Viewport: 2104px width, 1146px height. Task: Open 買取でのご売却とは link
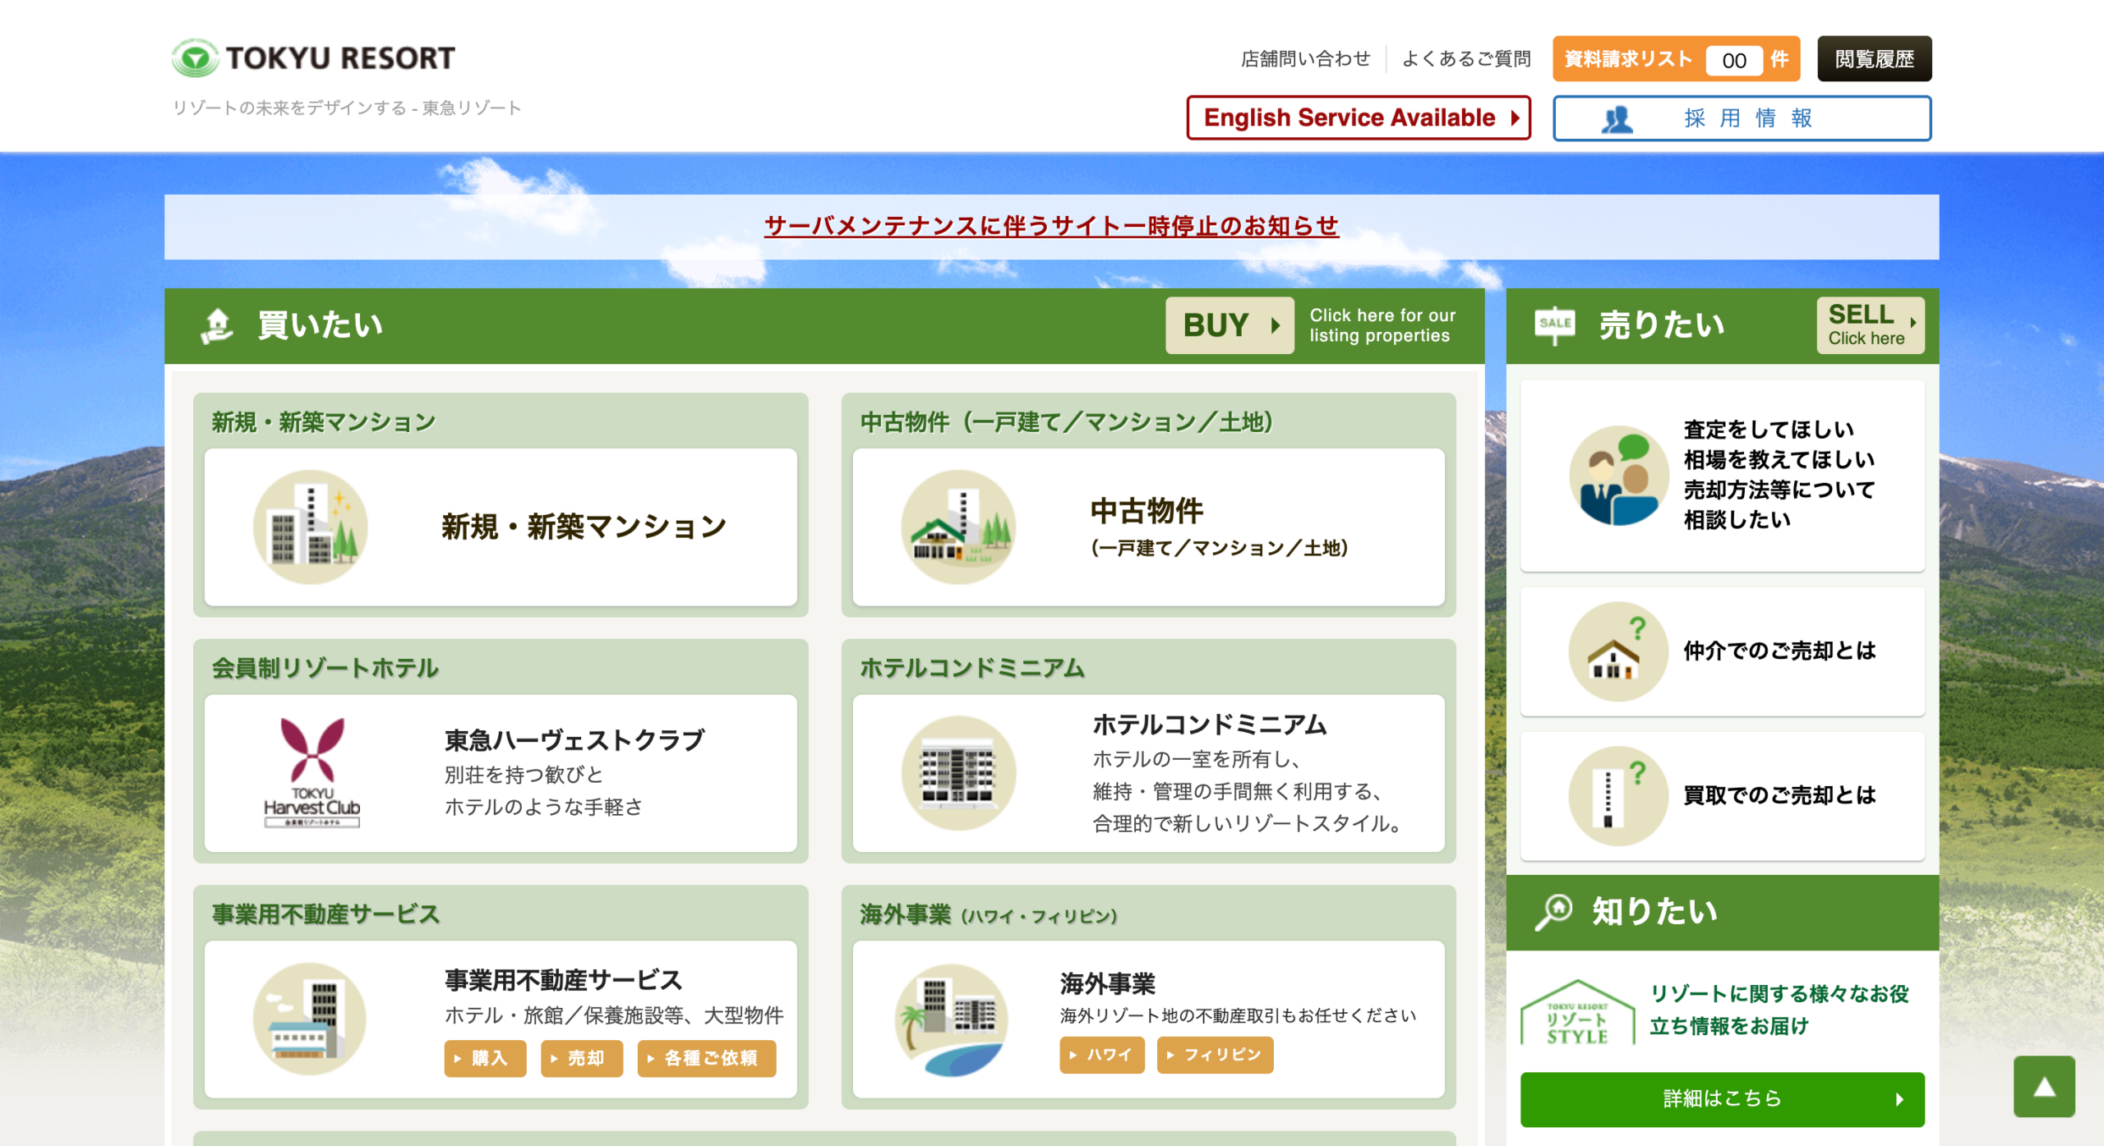click(1779, 795)
